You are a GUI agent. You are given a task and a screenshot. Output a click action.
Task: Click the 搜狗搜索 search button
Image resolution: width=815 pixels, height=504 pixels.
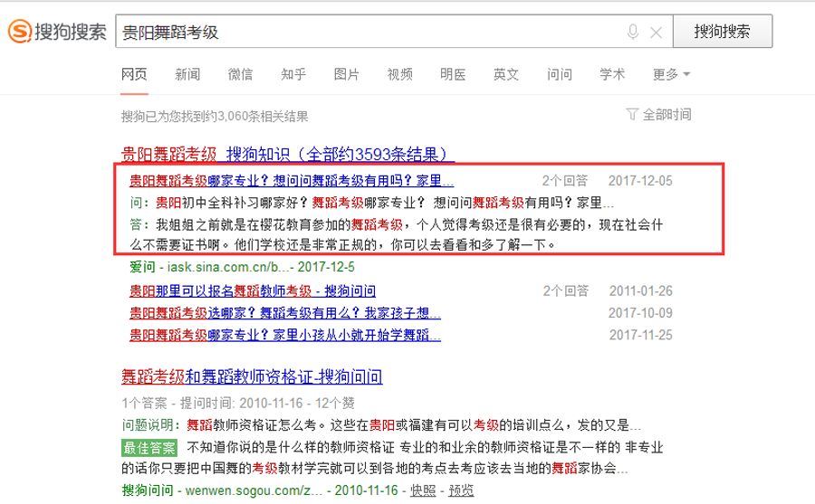tap(723, 31)
